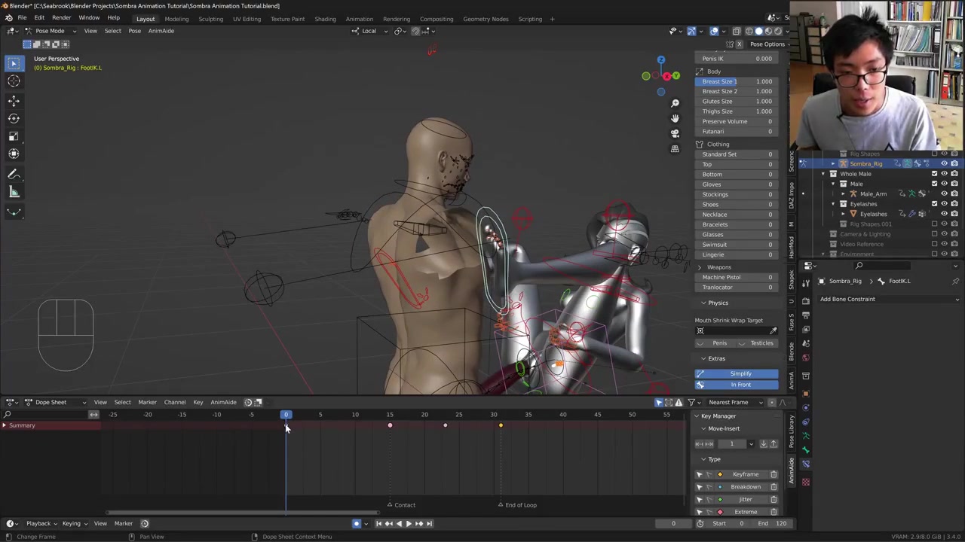Adjust the Glutes Size slider

[x=737, y=101]
